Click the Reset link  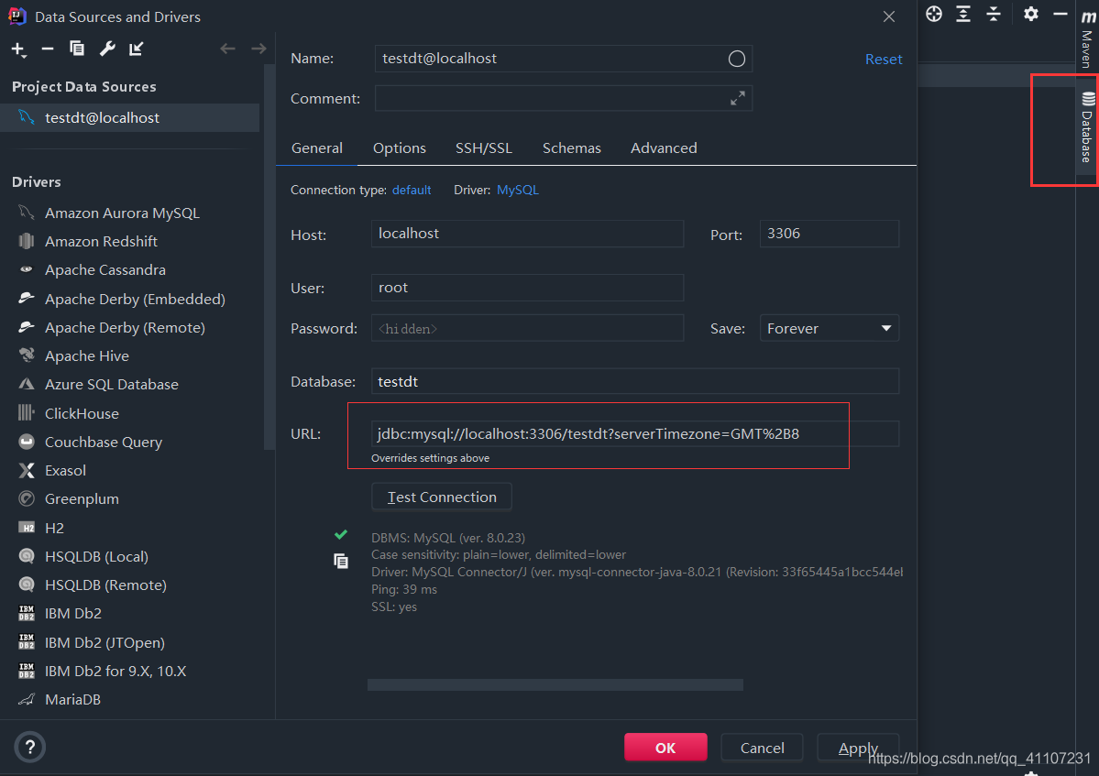(884, 59)
